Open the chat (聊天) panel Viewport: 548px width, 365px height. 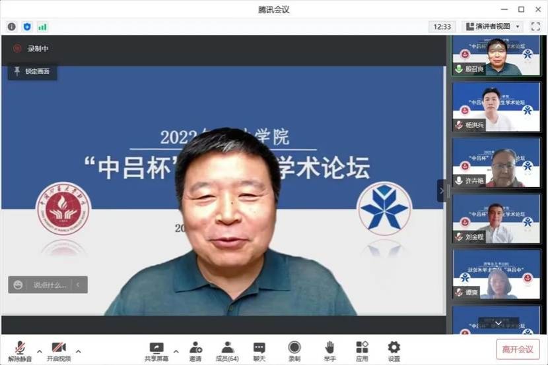pos(259,351)
